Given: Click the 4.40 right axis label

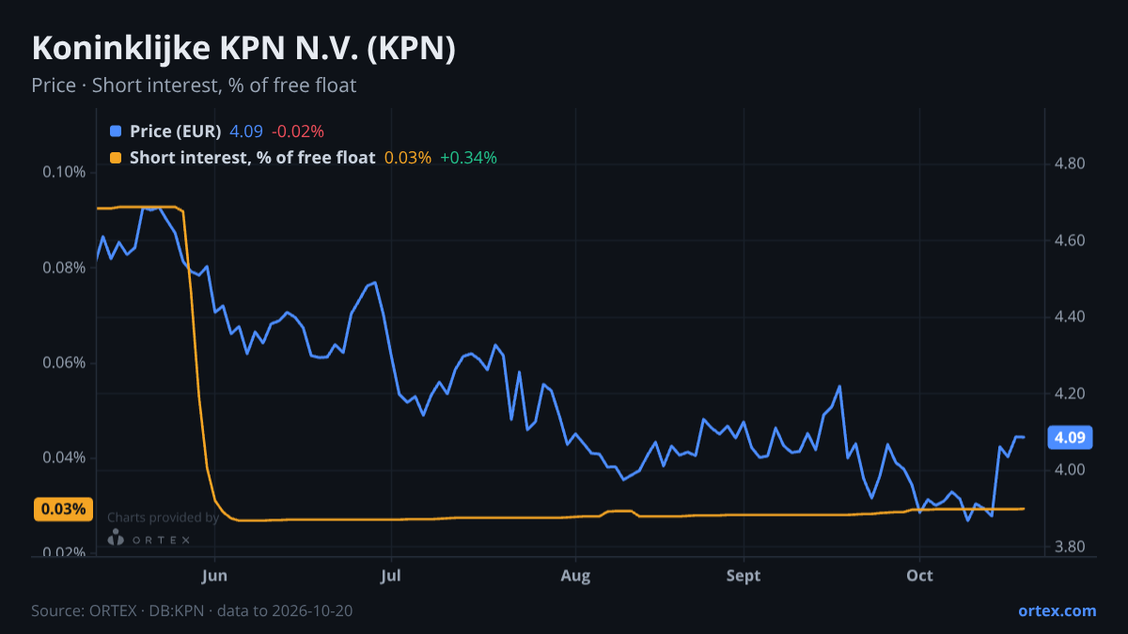Looking at the screenshot, I should [1071, 317].
